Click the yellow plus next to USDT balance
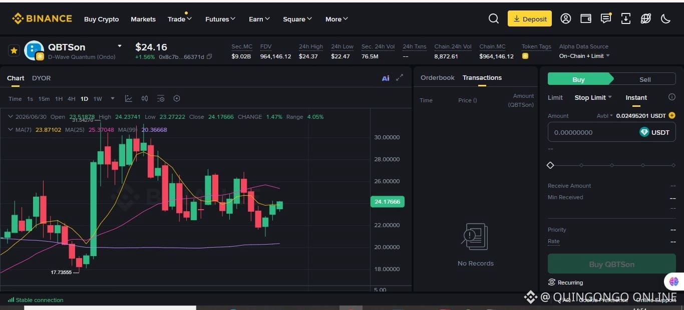Viewport: 684px width, 310px height. (672, 115)
